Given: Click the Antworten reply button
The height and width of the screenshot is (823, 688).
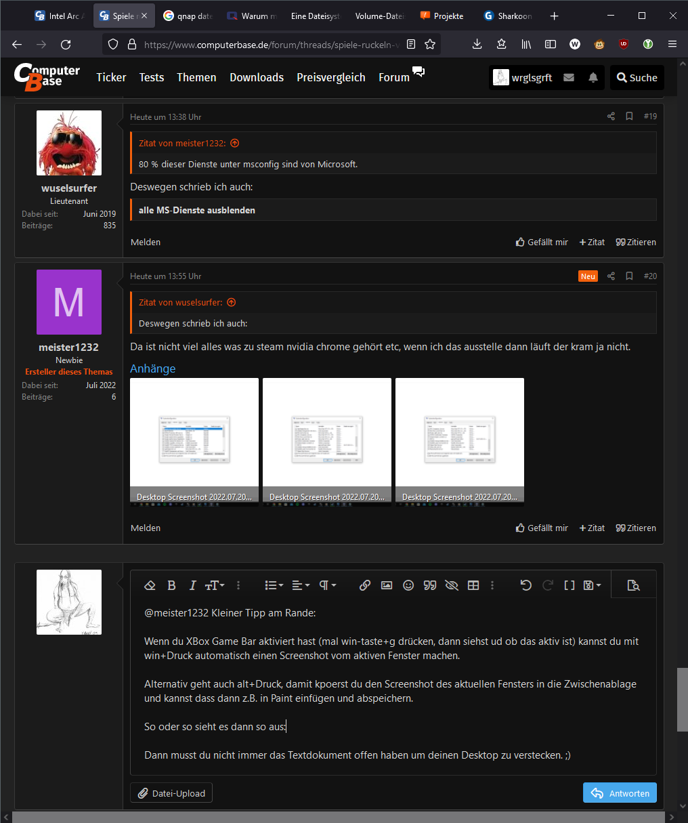Looking at the screenshot, I should [x=620, y=793].
